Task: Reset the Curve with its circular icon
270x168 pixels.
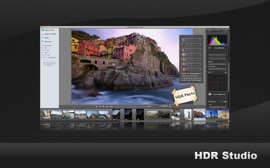Action: [x=225, y=73]
